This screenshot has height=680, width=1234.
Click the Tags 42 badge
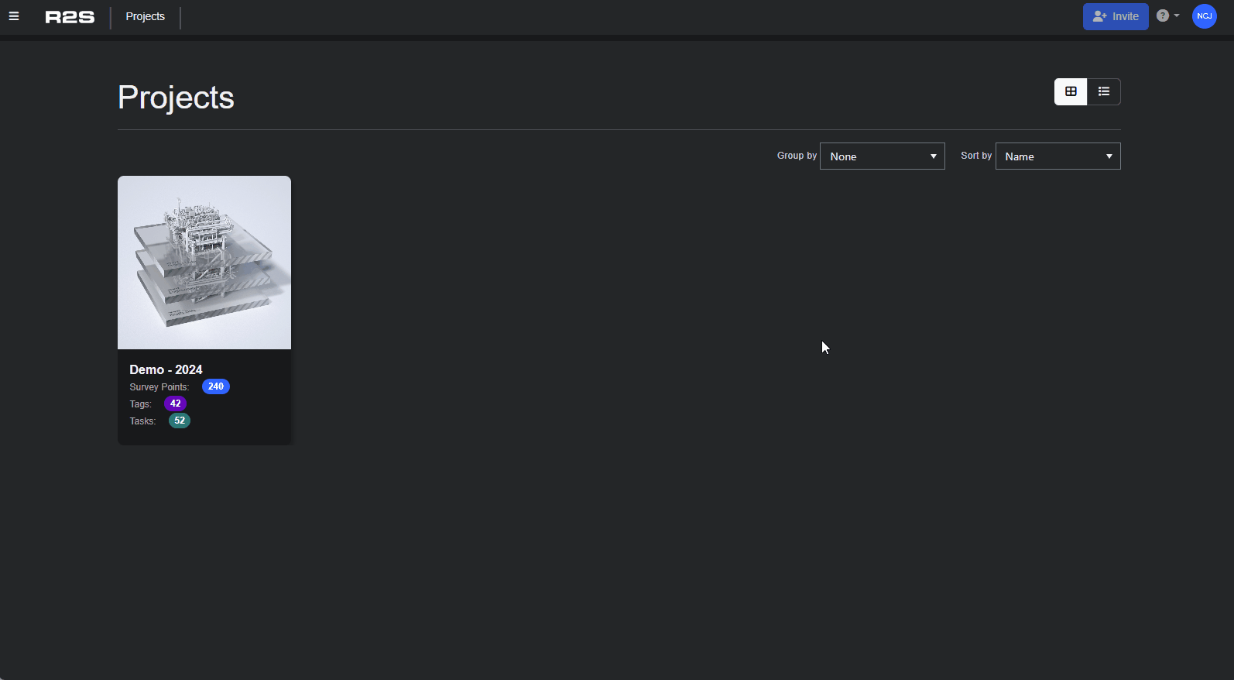click(x=175, y=404)
